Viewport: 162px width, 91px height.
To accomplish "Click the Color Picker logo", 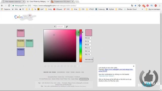I will [25, 17].
